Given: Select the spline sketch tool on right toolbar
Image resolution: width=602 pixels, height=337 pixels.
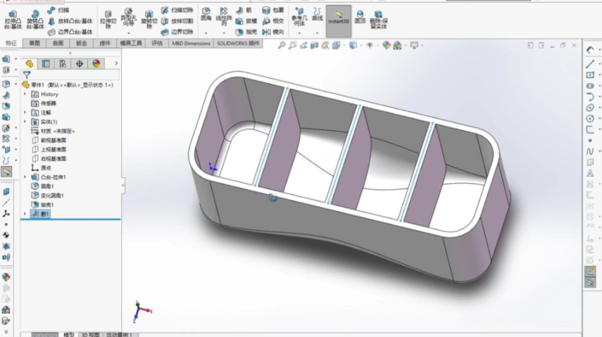Looking at the screenshot, I should point(590,151).
